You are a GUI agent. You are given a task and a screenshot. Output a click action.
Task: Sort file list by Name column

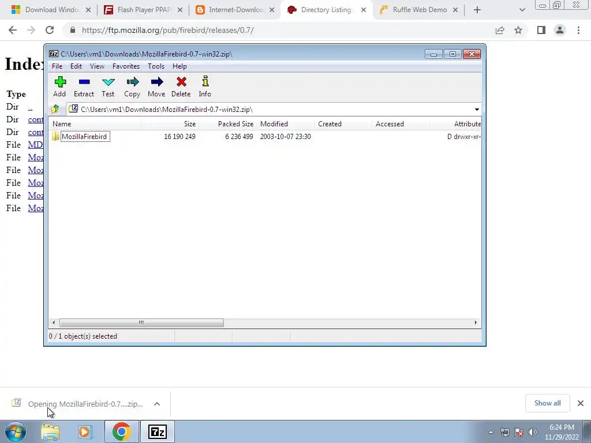[x=95, y=124]
